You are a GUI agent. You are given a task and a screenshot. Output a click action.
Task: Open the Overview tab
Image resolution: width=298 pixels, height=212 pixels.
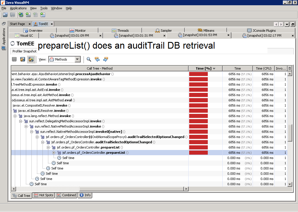(x=33, y=30)
